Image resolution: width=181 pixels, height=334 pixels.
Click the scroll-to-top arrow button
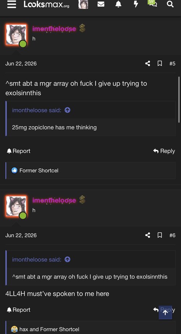165,313
